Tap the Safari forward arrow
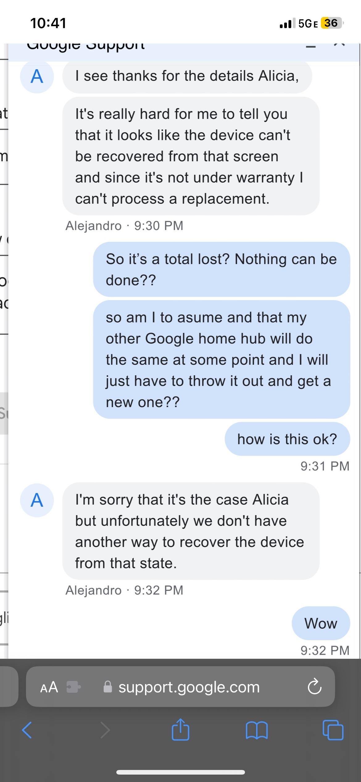The width and height of the screenshot is (361, 782). pos(105,730)
